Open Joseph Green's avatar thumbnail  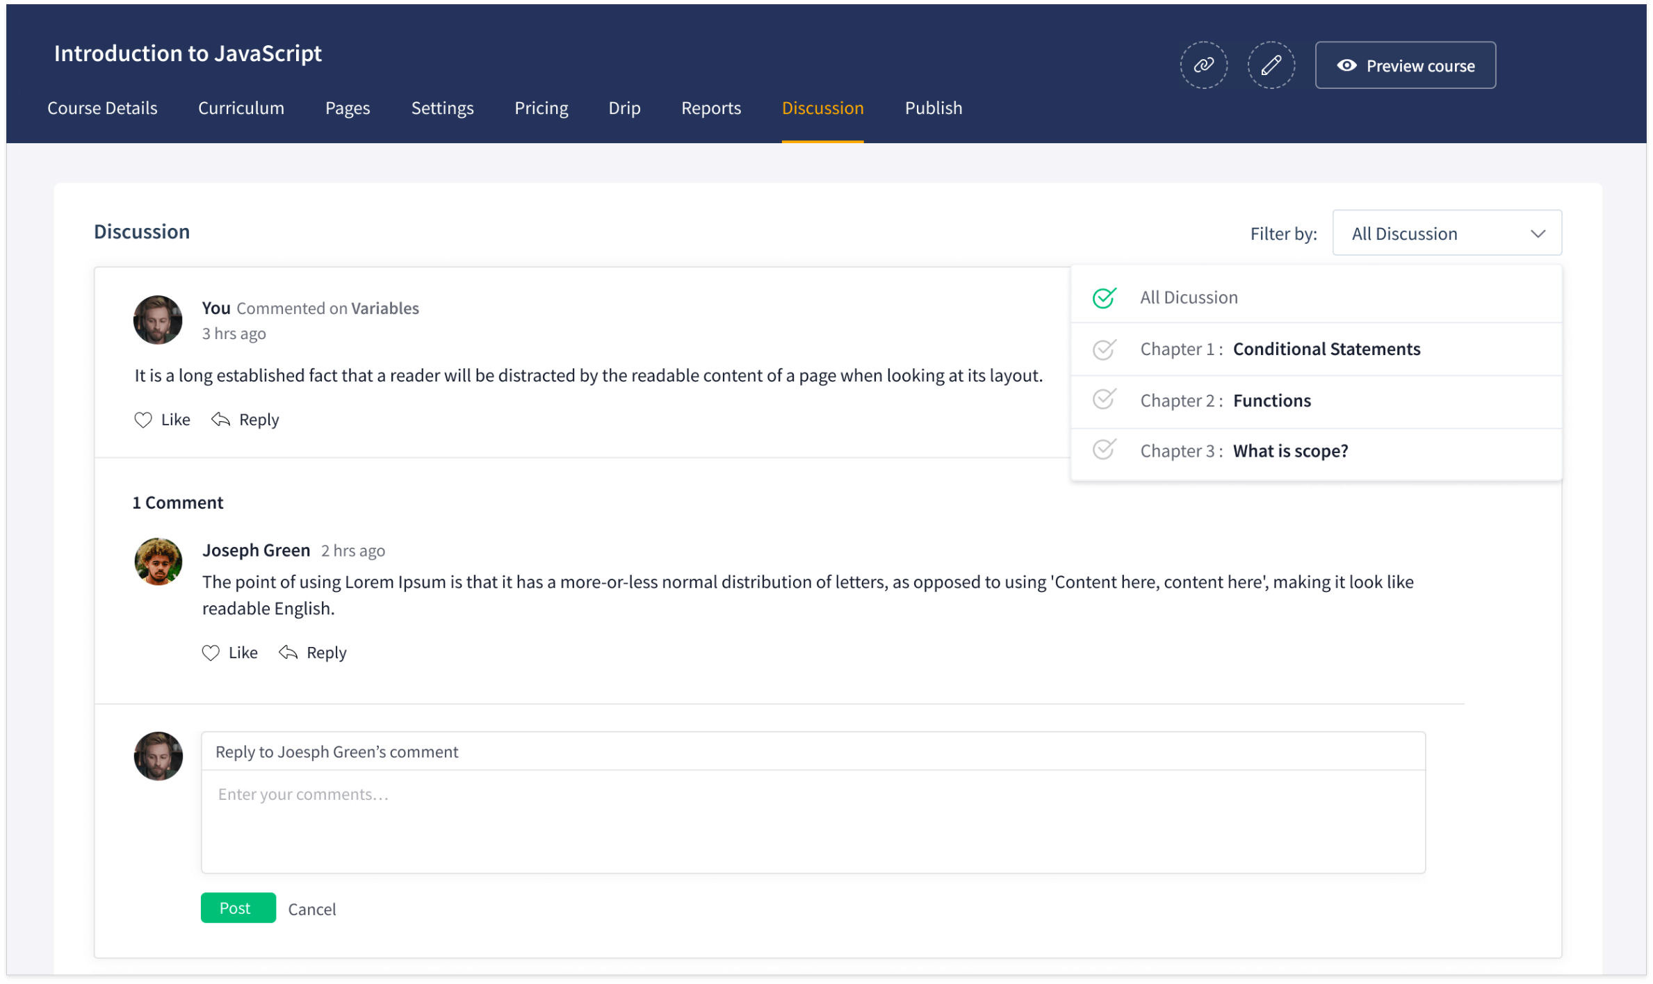[x=158, y=561]
